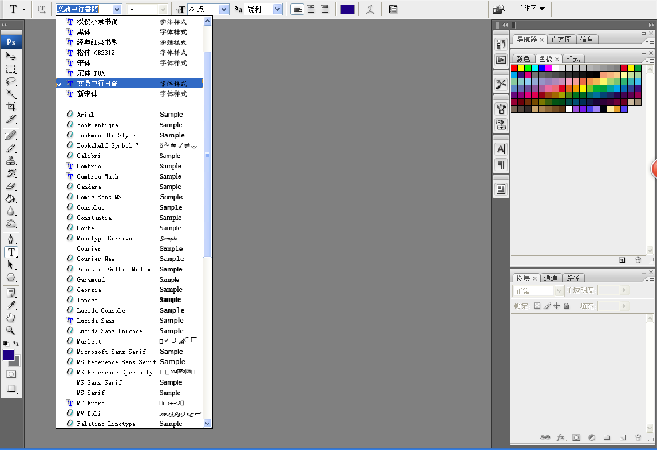Select the Rectangular Marquee tool

(10, 69)
